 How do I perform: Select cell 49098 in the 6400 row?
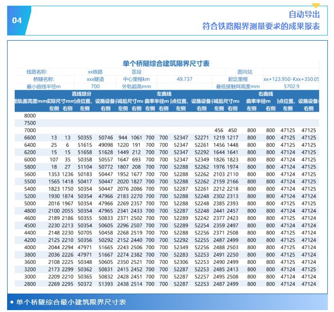[x=106, y=145]
